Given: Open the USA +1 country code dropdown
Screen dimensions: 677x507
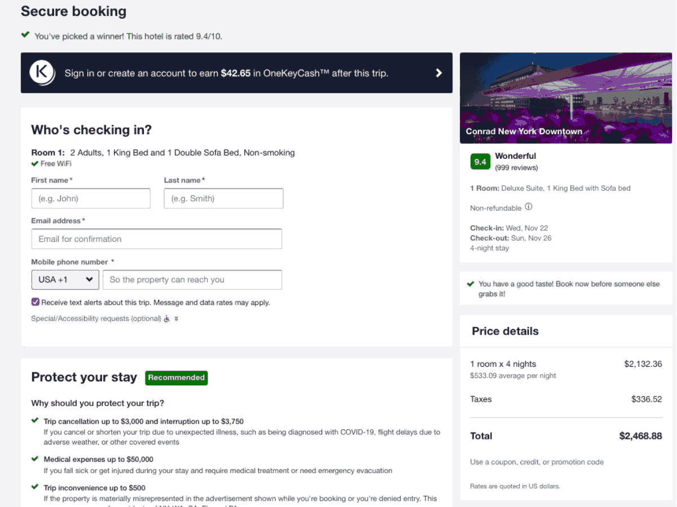Looking at the screenshot, I should (65, 279).
